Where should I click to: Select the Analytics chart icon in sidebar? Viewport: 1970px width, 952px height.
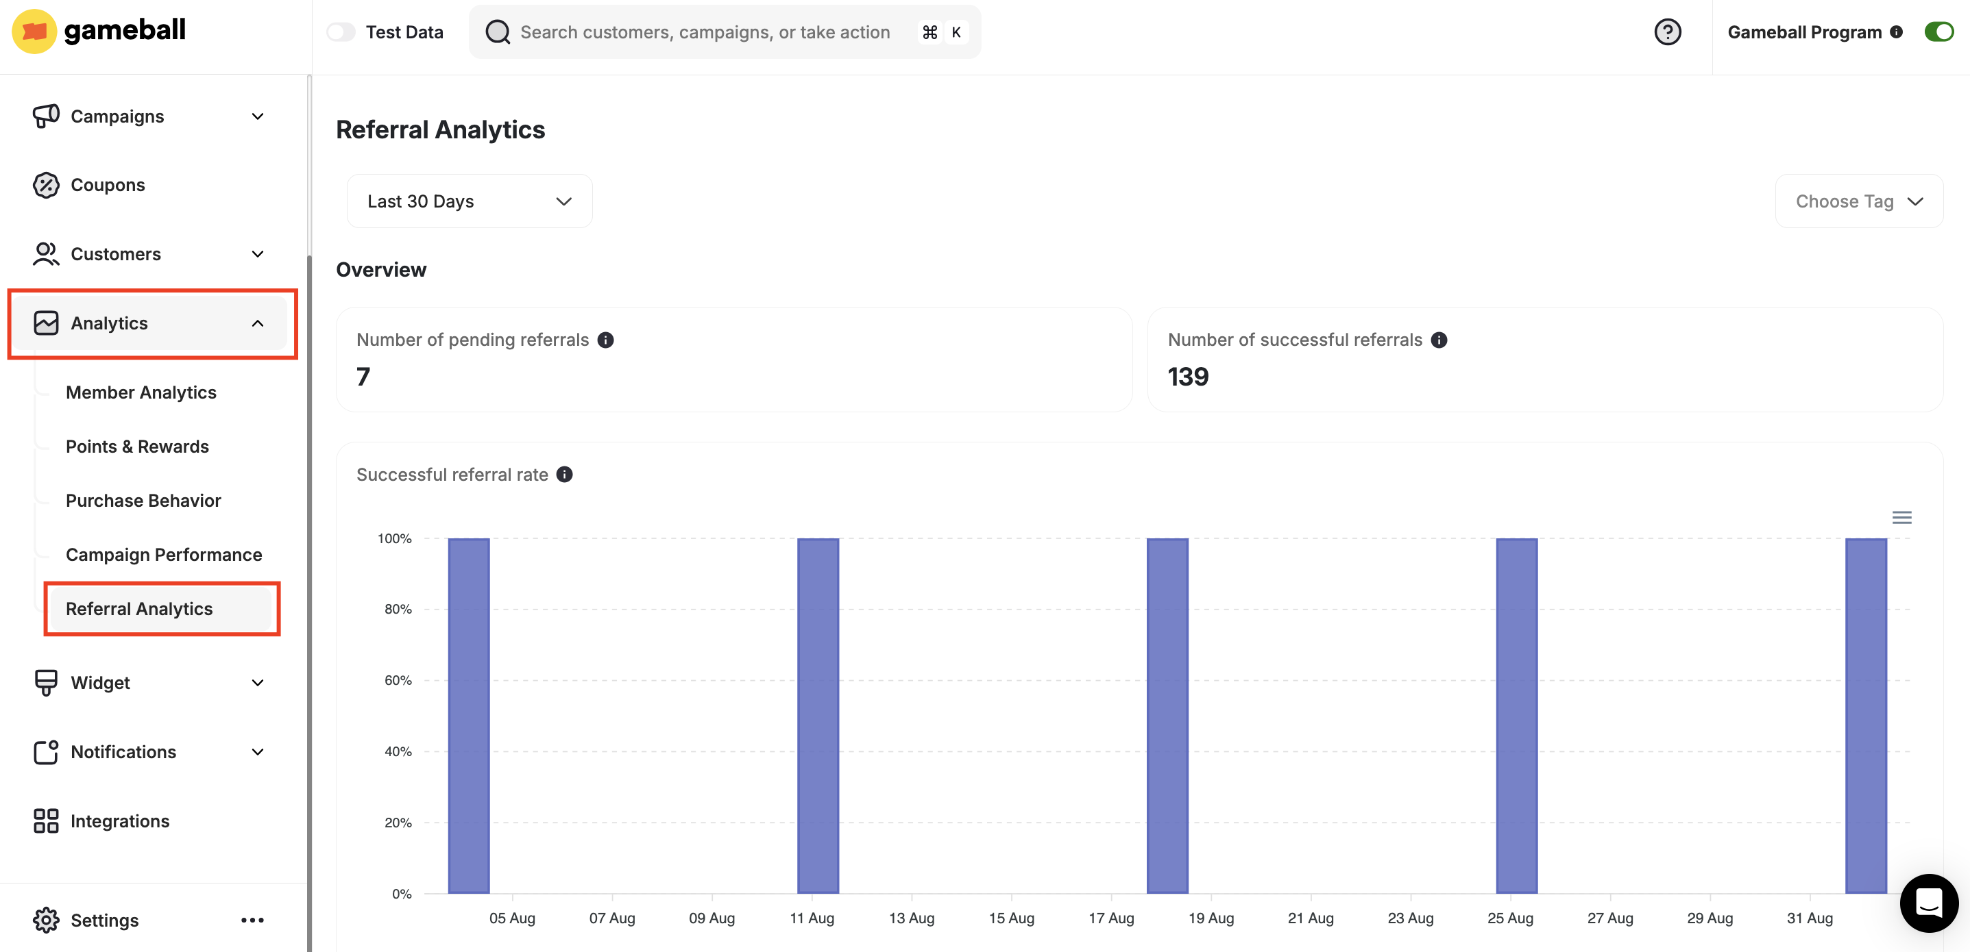click(x=45, y=323)
